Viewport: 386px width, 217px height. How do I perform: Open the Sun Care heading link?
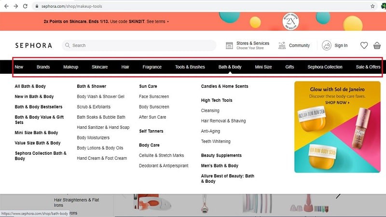pos(148,86)
